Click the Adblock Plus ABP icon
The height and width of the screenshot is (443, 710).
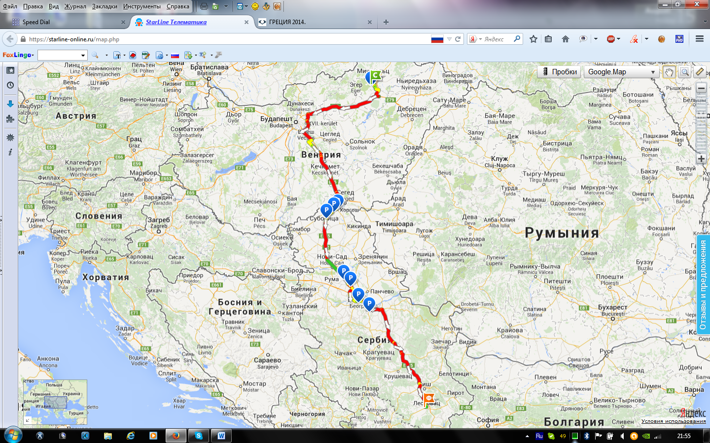[611, 39]
